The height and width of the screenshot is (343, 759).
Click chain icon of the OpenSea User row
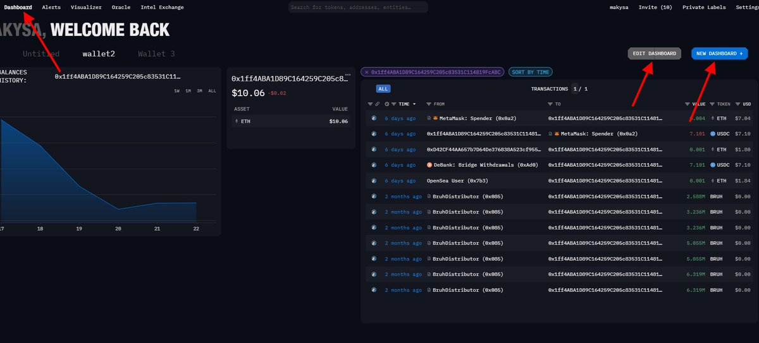point(373,181)
